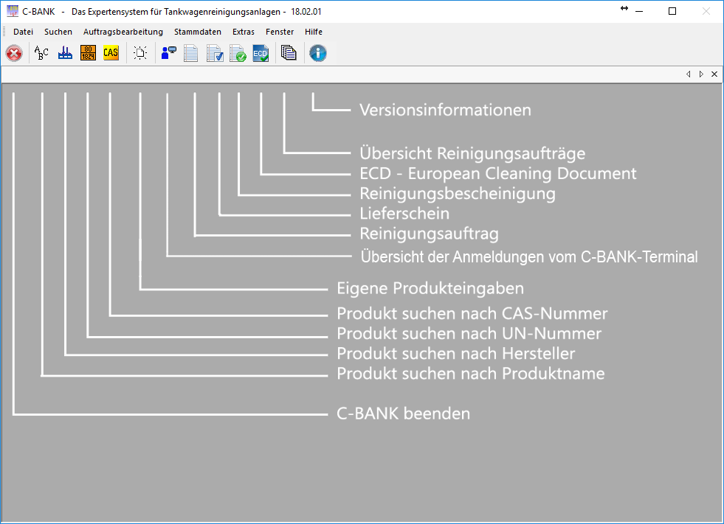This screenshot has height=524, width=724.
Task: Select the UN-Nummer search icon
Action: (x=88, y=53)
